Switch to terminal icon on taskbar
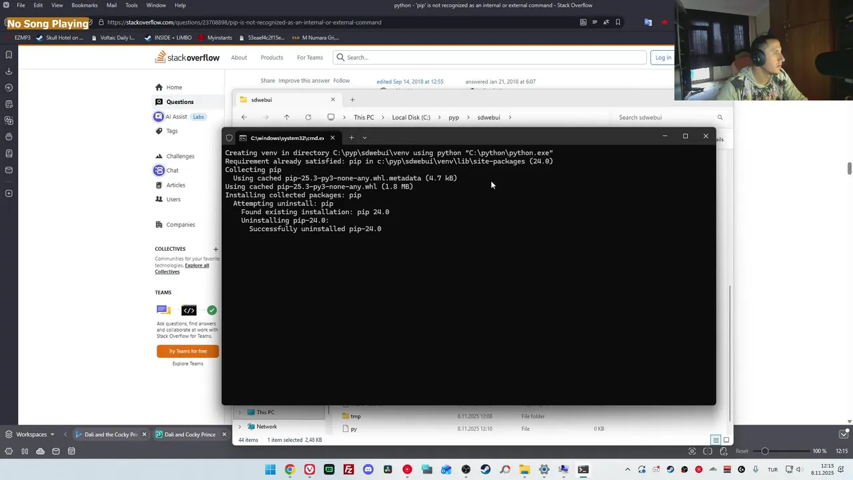Screen dimensions: 853x480 click(x=583, y=469)
